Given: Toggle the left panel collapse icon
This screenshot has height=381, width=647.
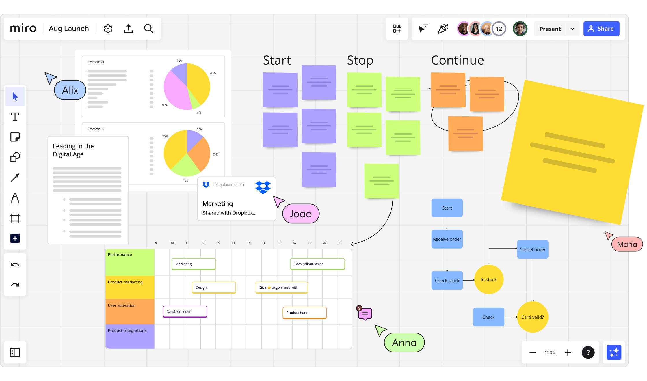Looking at the screenshot, I should (x=15, y=352).
